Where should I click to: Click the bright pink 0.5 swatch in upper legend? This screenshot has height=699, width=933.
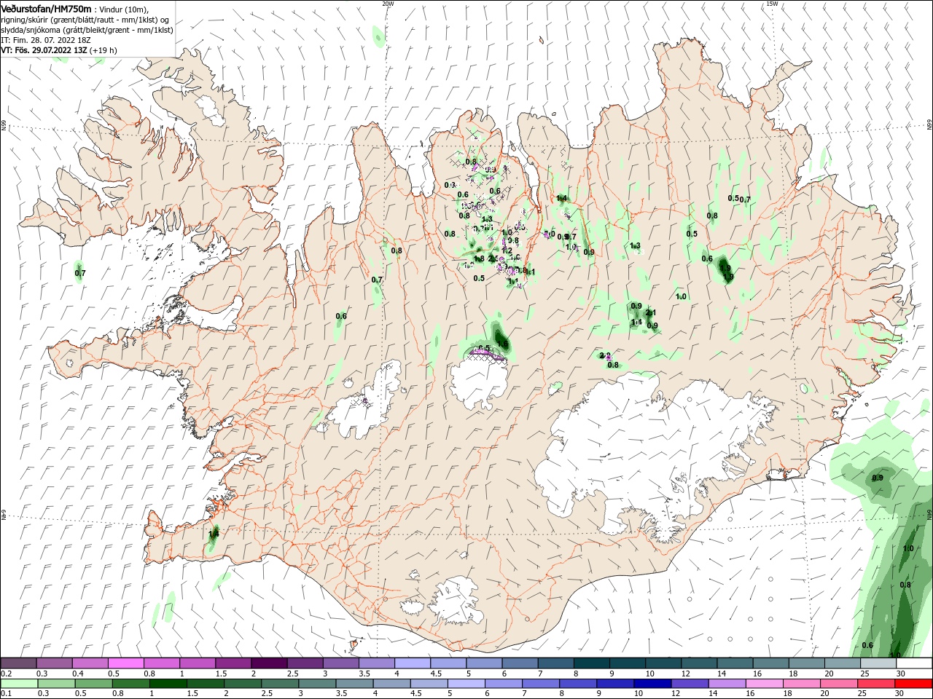(x=125, y=663)
